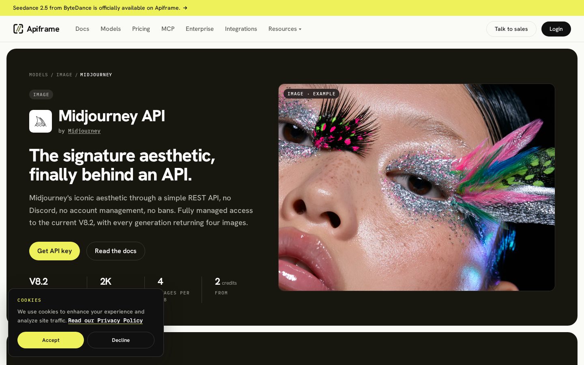Click the Midjourney sailboat logo icon

tap(41, 121)
